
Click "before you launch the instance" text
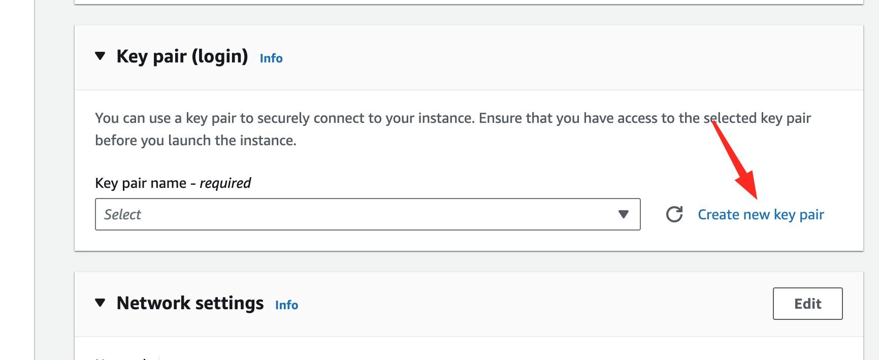pos(196,141)
